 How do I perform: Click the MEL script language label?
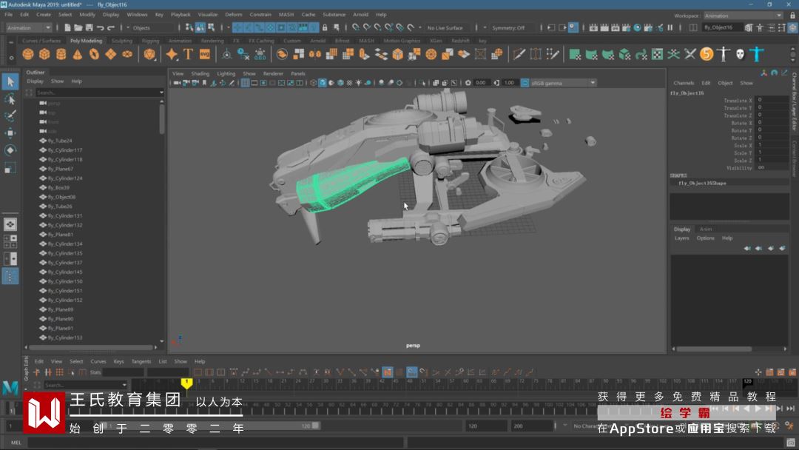(16, 443)
